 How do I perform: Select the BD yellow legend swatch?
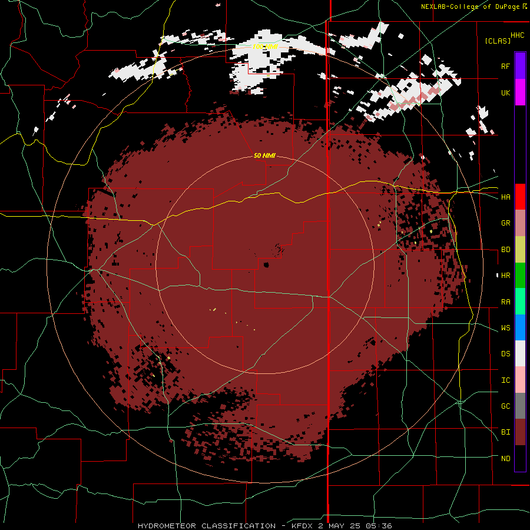tap(520, 250)
